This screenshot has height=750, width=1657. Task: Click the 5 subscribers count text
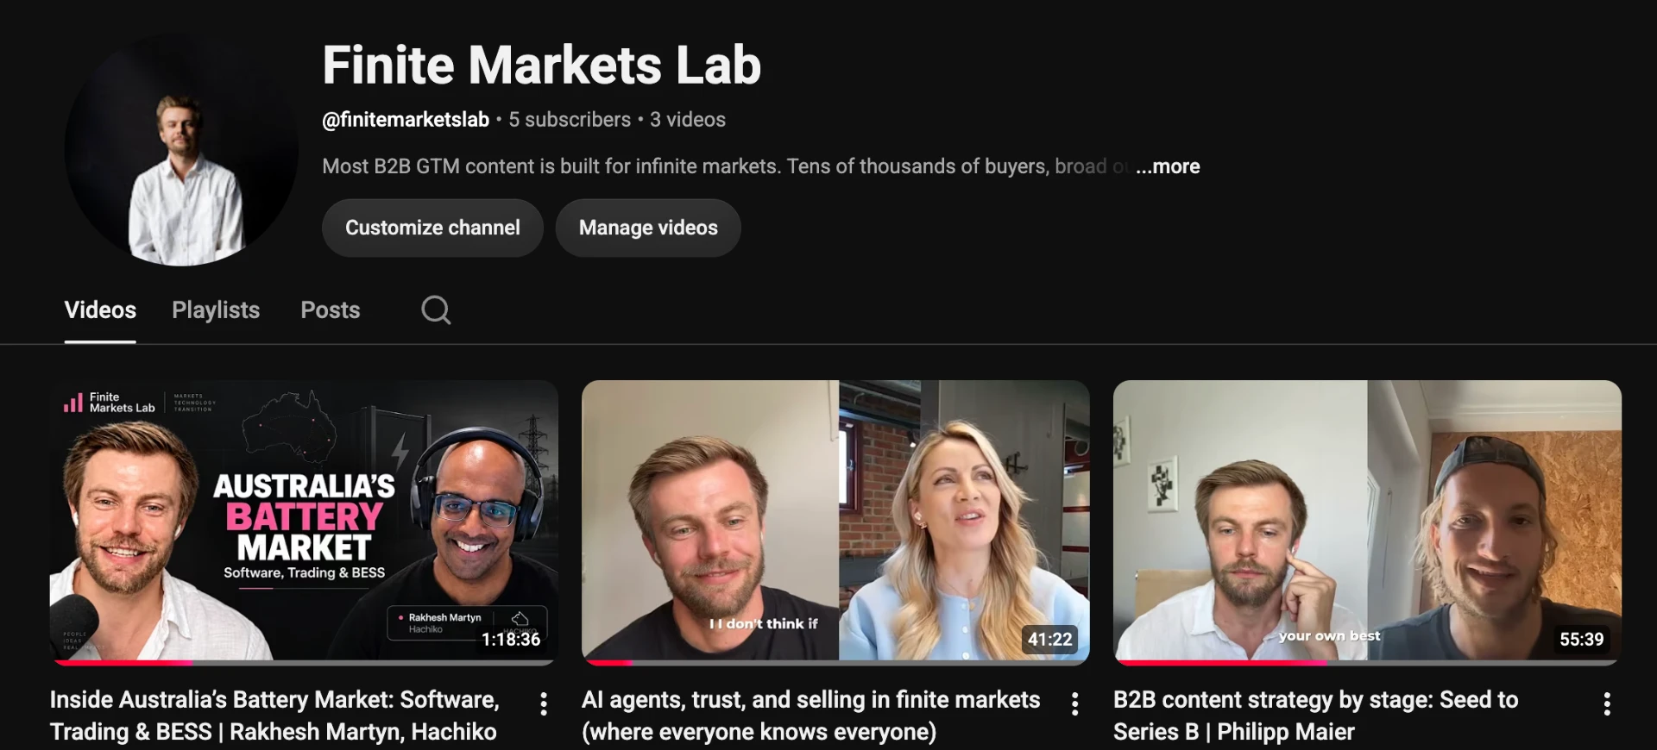coord(570,120)
